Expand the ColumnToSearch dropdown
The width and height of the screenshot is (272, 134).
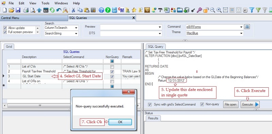pyautogui.click(x=76, y=28)
